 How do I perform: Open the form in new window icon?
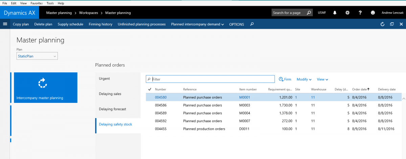click(x=392, y=24)
